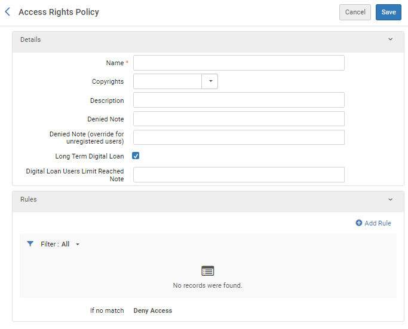The height and width of the screenshot is (329, 408).
Task: Open the Copyrights dropdown arrow
Action: pyautogui.click(x=210, y=81)
